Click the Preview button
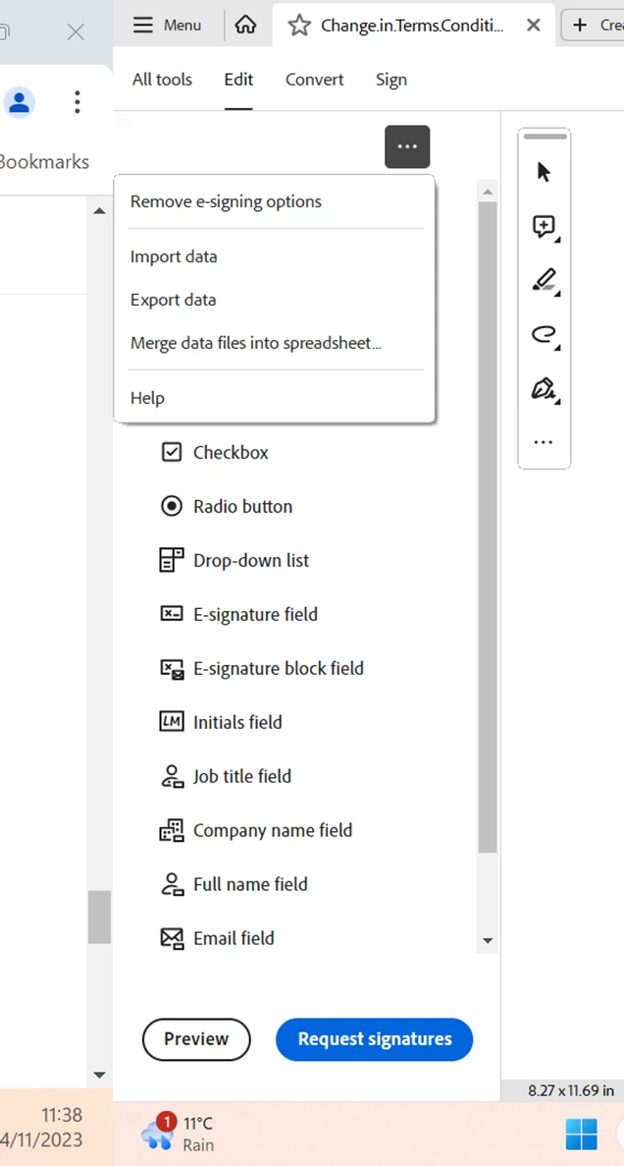The width and height of the screenshot is (624, 1166). [196, 1039]
